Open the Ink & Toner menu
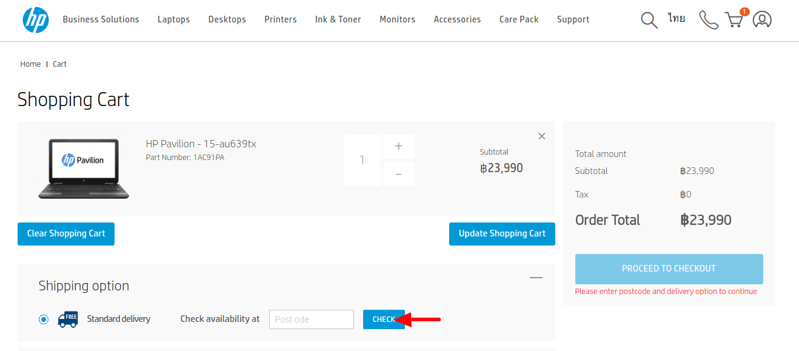Image resolution: width=799 pixels, height=351 pixels. 338,19
